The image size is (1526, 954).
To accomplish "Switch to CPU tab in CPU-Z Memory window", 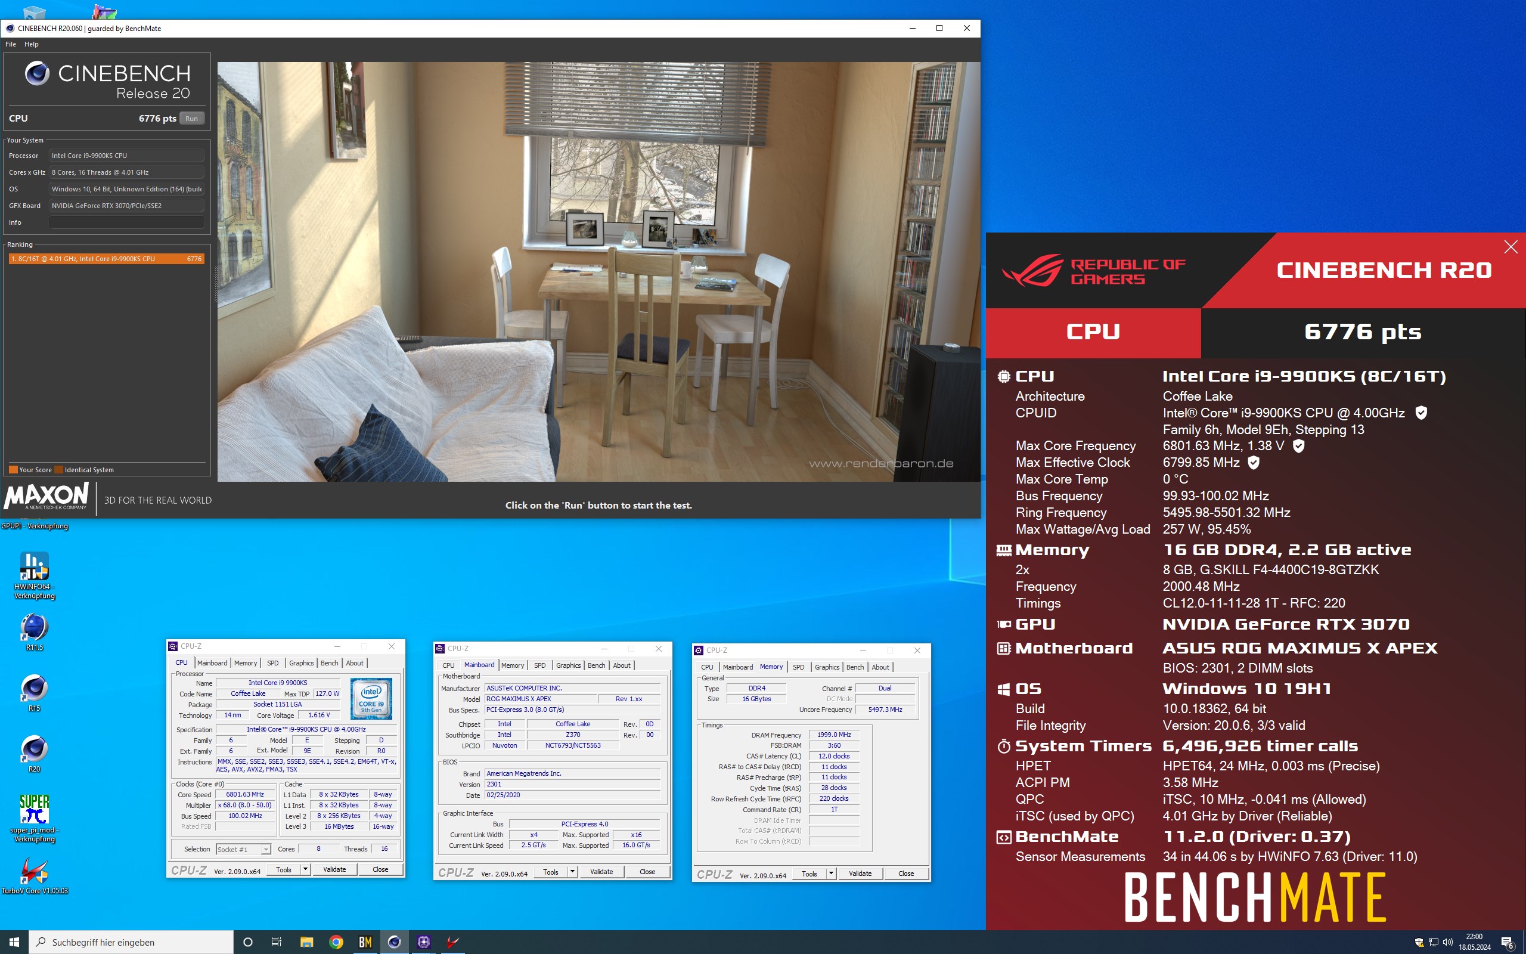I will tap(707, 668).
